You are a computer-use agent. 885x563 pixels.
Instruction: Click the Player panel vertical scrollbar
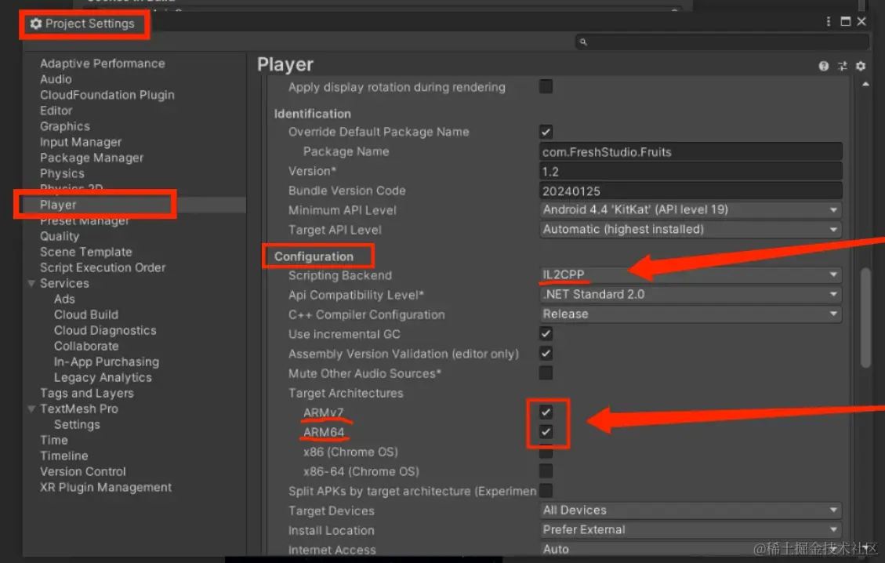click(x=865, y=318)
